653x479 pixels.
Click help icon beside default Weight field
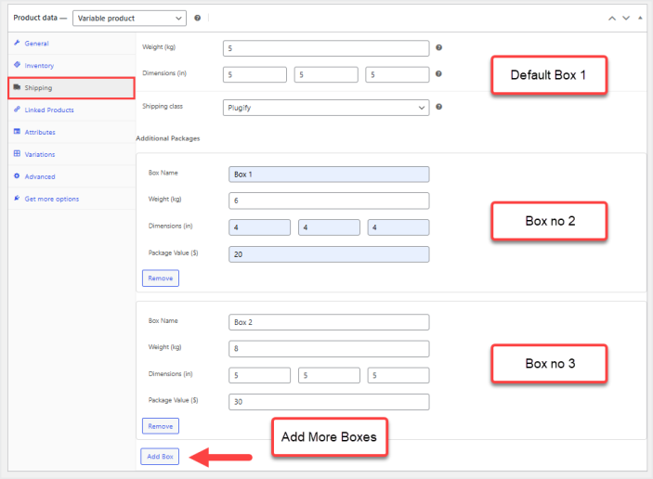pyautogui.click(x=438, y=47)
